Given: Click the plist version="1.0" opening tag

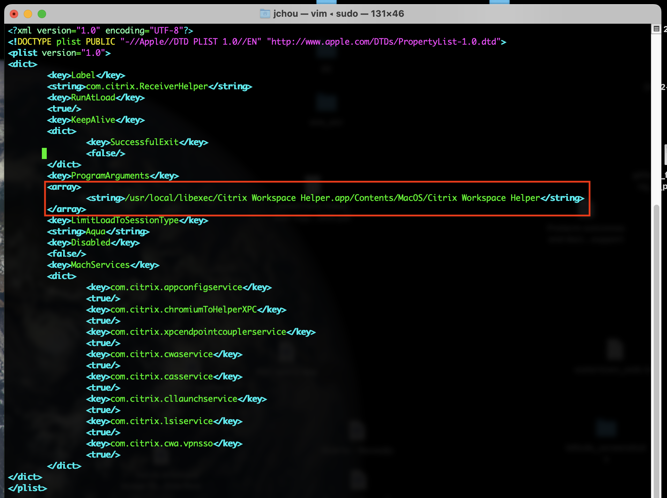Looking at the screenshot, I should tap(59, 53).
